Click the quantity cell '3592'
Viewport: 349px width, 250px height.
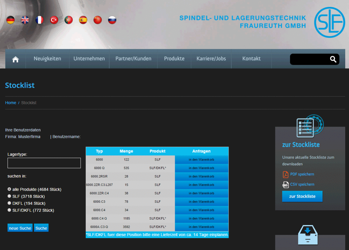tap(127, 227)
